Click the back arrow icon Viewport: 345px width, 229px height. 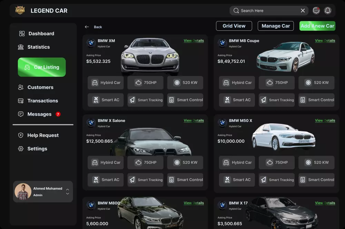(x=87, y=27)
